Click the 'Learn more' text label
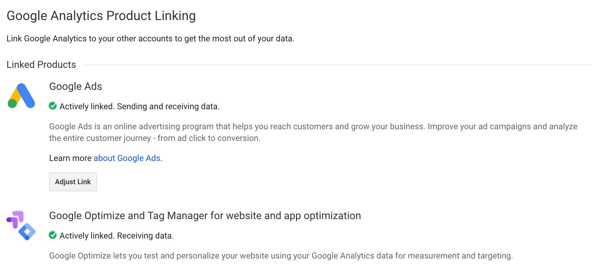The height and width of the screenshot is (265, 601). pyautogui.click(x=70, y=158)
